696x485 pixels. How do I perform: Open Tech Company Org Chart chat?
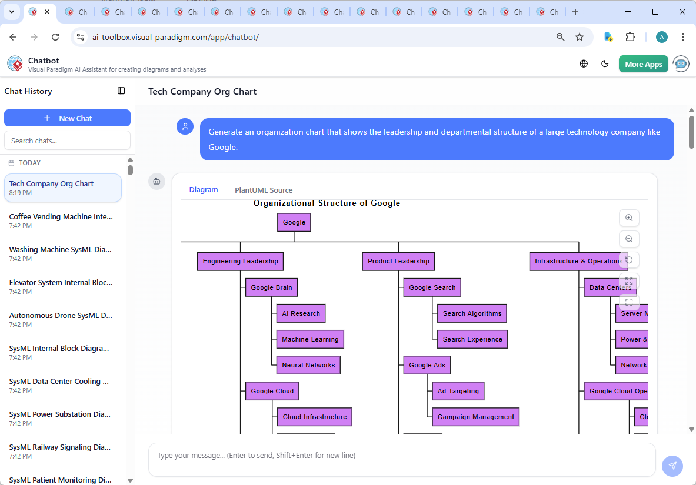tap(63, 188)
